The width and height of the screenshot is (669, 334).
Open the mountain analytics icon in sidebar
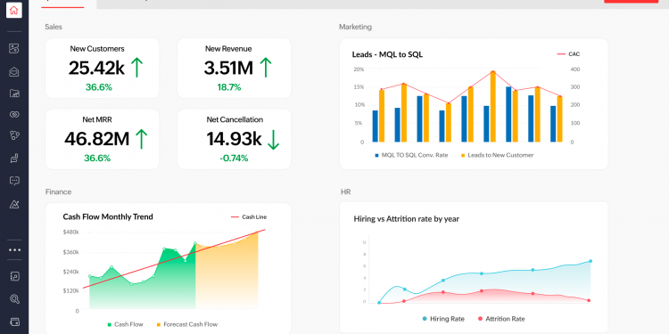click(14, 204)
